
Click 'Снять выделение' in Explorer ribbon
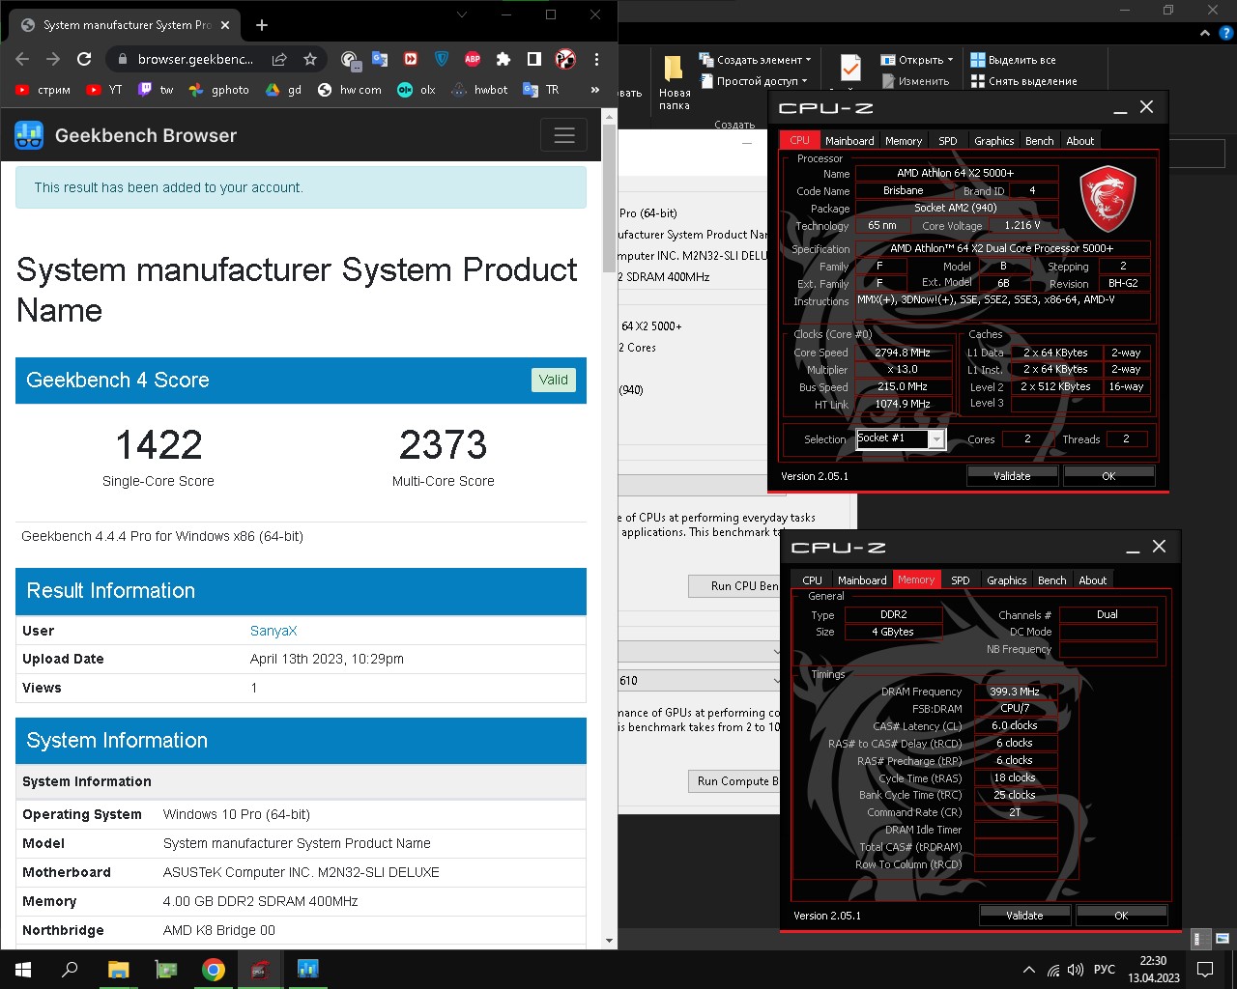(1023, 81)
